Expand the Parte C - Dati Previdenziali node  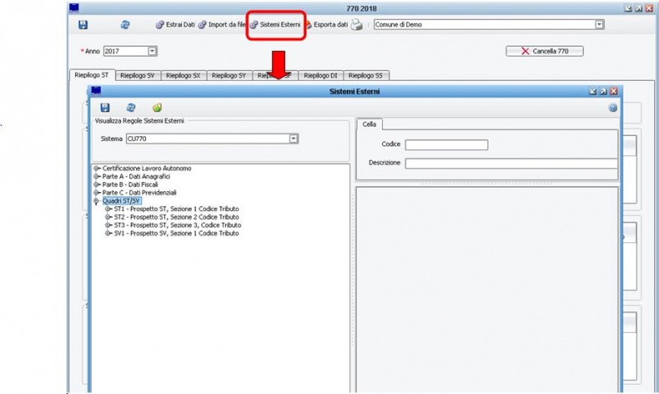96,193
